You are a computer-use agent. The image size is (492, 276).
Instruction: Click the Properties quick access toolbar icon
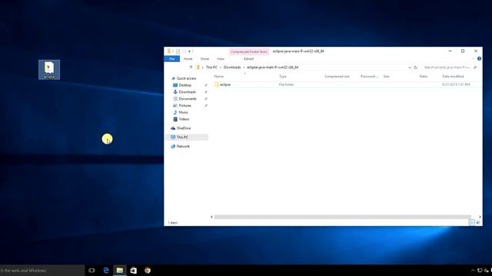coord(178,51)
